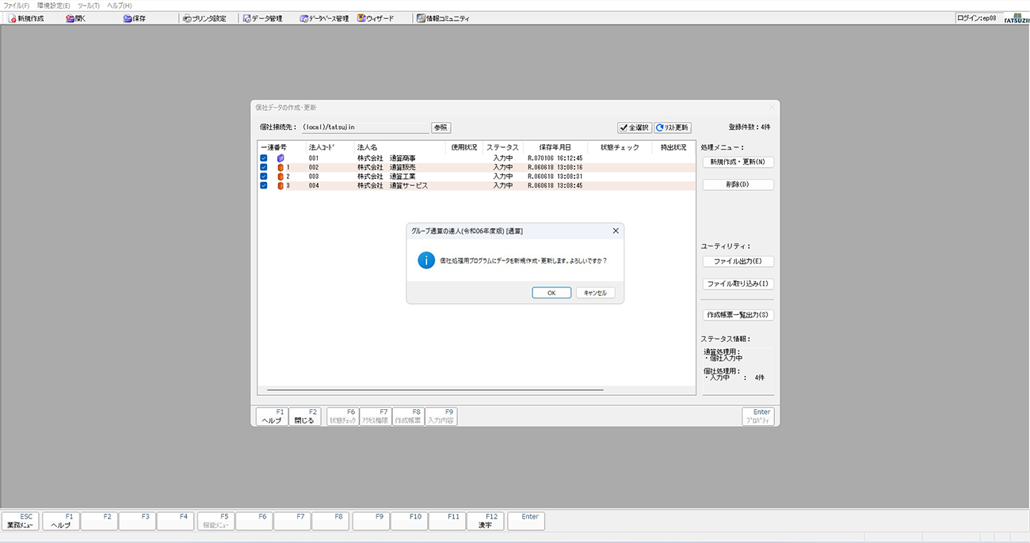Launch the ウィザード wizard icon
The height and width of the screenshot is (543, 1030).
point(361,18)
